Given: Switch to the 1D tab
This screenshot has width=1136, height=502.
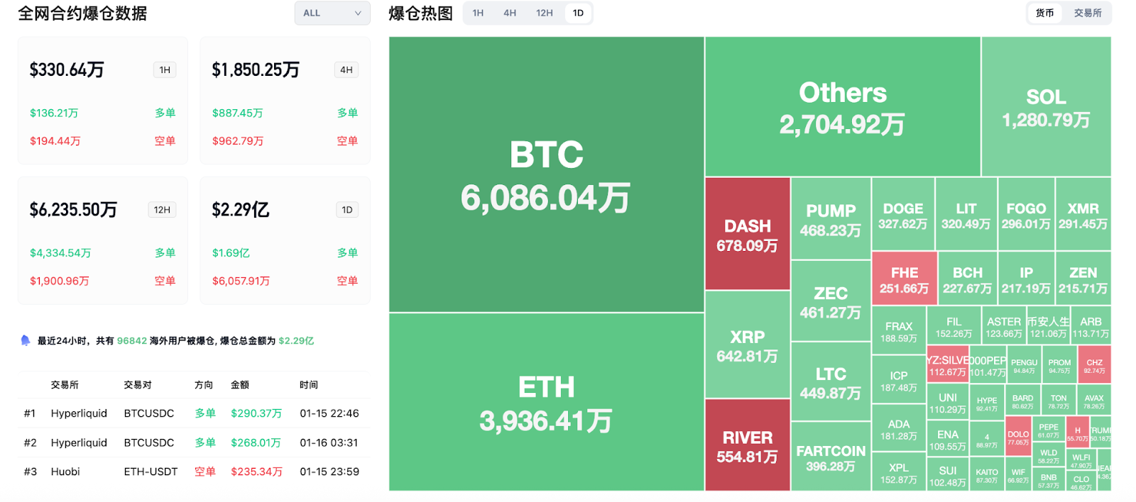Looking at the screenshot, I should pos(577,13).
